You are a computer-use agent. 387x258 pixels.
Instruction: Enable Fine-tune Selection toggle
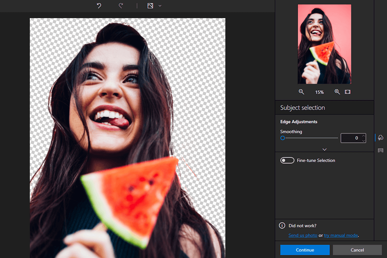pos(287,160)
